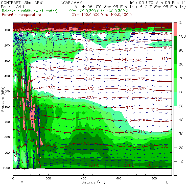Click the colorbar "30" label

tap(181, 134)
